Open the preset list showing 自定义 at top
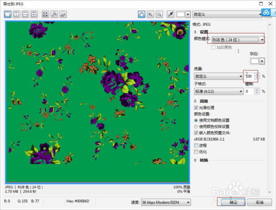The height and width of the screenshot is (210, 276). click(227, 14)
